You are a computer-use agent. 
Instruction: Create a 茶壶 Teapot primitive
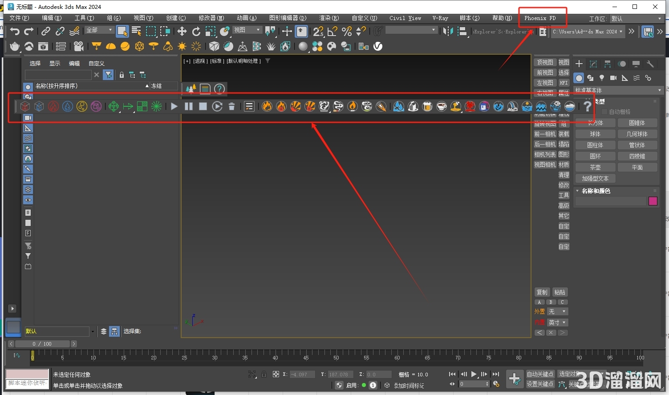point(595,167)
